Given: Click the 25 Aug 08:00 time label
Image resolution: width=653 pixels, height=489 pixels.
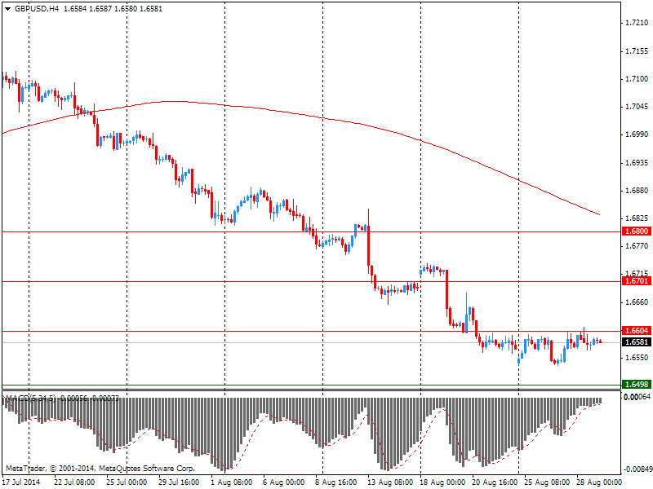Looking at the screenshot, I should click(x=547, y=482).
